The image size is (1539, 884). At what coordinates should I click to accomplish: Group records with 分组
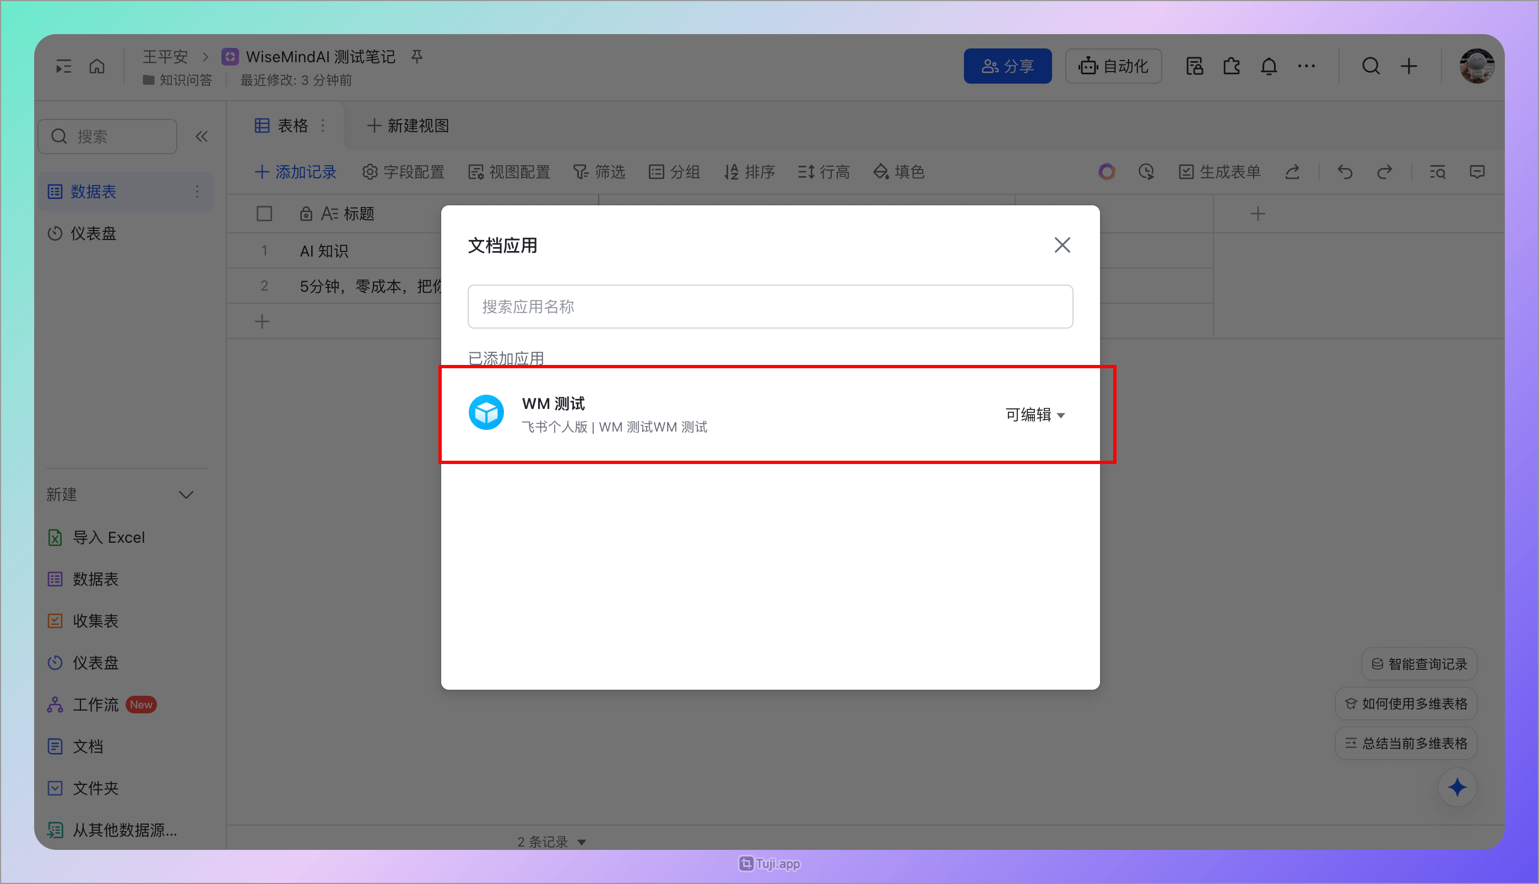click(x=674, y=172)
